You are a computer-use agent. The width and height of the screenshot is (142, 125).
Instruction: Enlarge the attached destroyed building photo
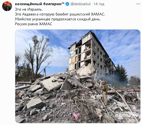point(78,76)
